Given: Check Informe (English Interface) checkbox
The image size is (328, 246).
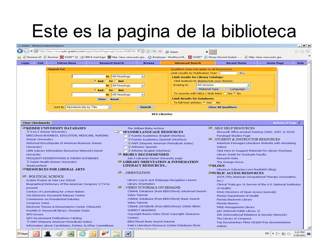Looking at the screenshot, I should point(125,151).
